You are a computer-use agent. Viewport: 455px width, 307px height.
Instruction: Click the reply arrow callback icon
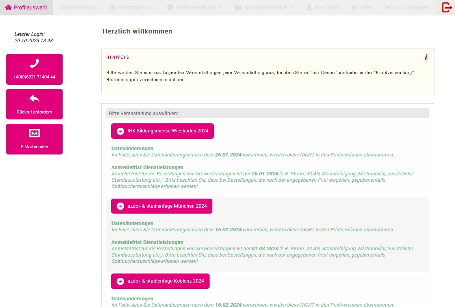coord(34,99)
